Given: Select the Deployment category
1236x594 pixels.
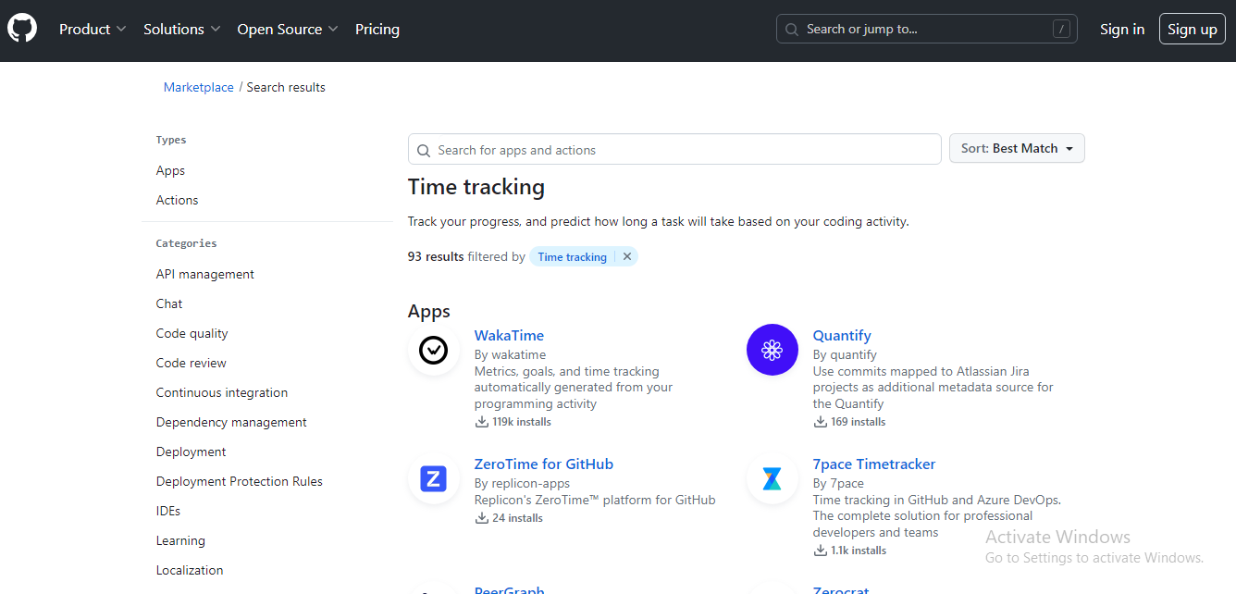Looking at the screenshot, I should point(191,452).
